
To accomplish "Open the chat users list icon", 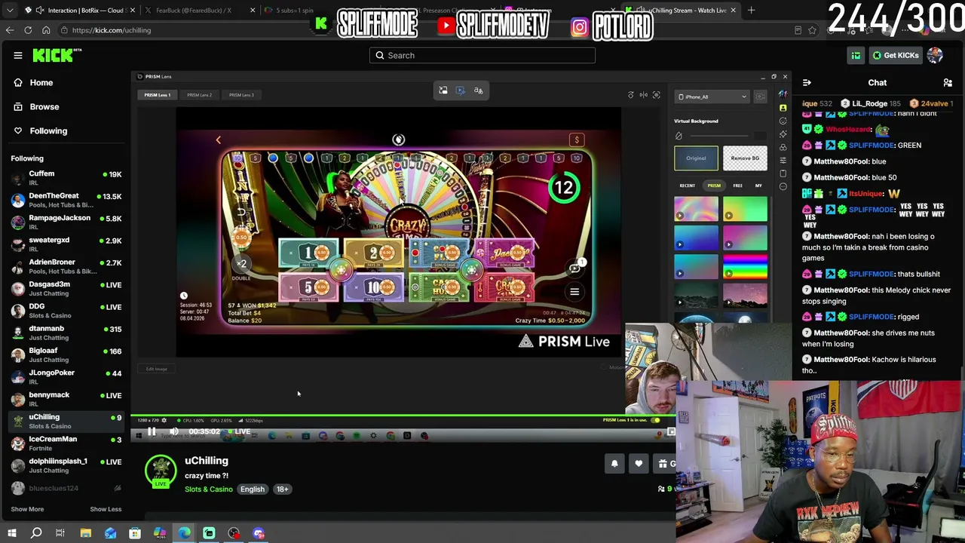I will pos(948,82).
